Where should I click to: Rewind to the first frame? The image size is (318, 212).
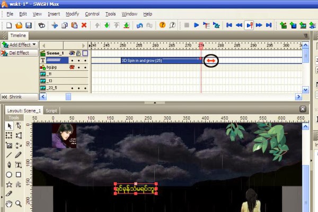(229, 25)
